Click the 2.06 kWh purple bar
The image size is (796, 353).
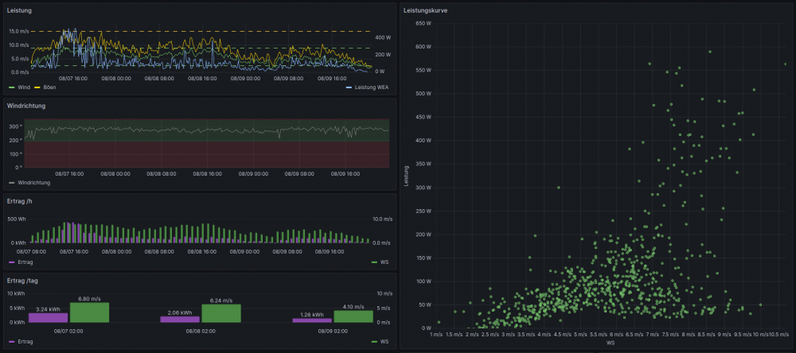180,319
